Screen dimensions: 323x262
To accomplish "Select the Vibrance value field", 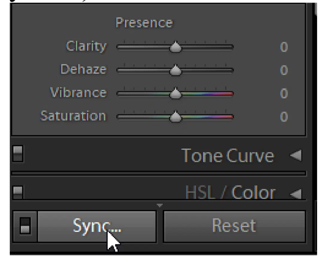I will [x=284, y=93].
